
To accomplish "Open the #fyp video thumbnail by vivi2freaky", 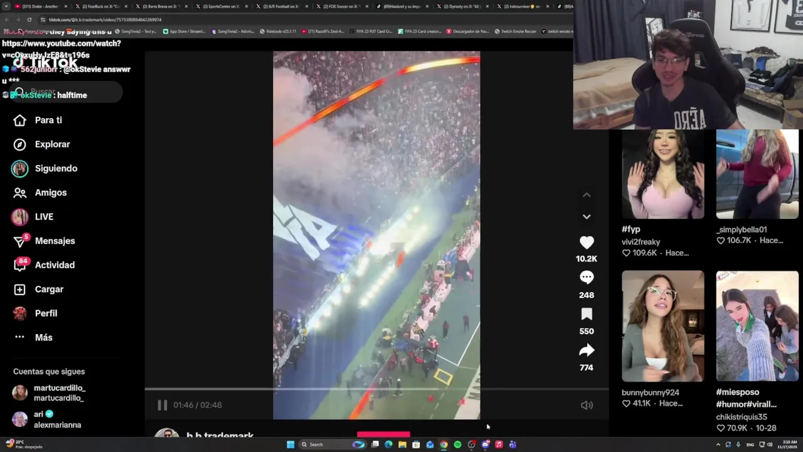I will coord(663,174).
